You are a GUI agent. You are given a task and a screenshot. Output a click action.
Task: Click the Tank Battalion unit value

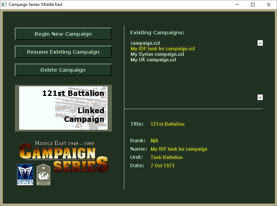tap(167, 157)
